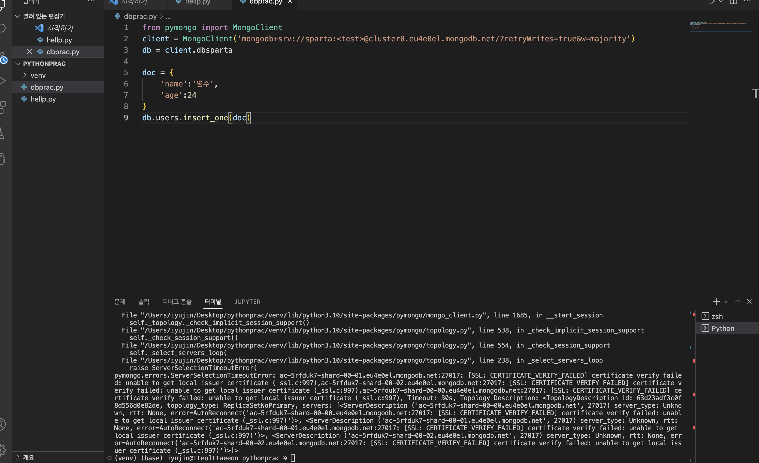Collapse the PYTHONPRAC folder section

[x=17, y=63]
